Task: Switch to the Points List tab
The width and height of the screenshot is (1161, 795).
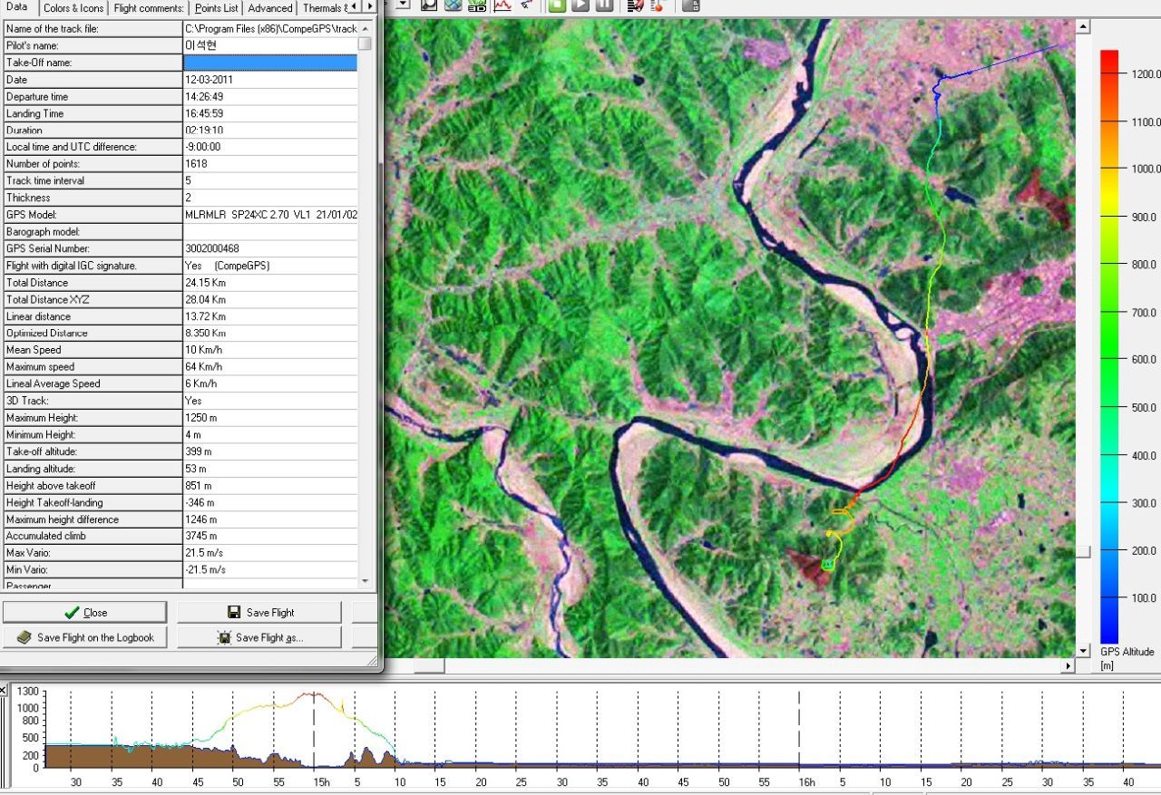Action: pos(217,8)
